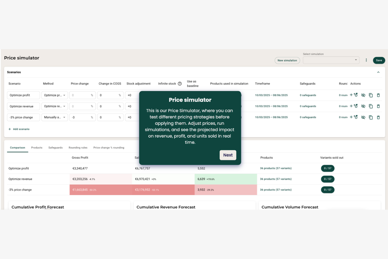Toggle visibility of the Optimize profit scenario
Screen dimensions: 388x259
(363, 95)
